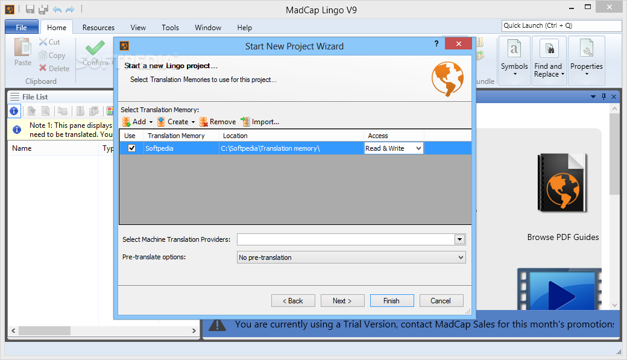Click the Next button in the wizard

[x=342, y=301]
